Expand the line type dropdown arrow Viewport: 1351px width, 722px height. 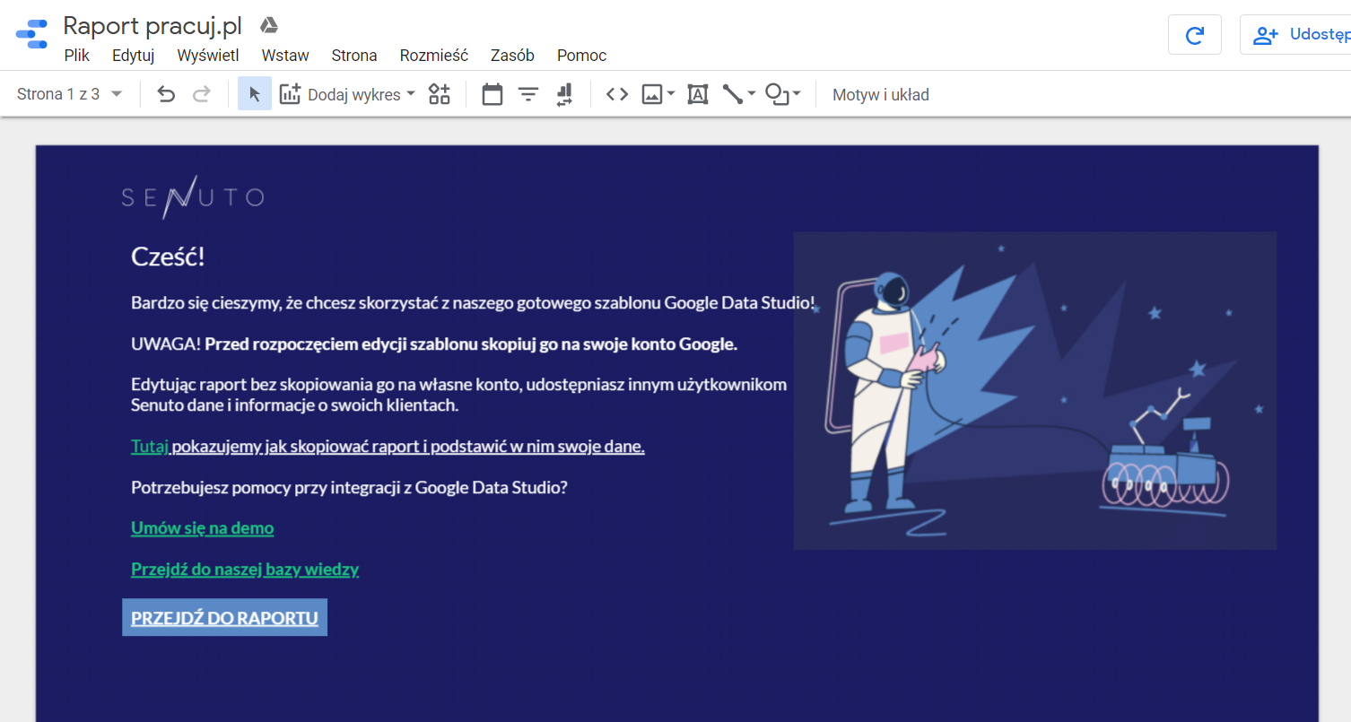point(752,94)
